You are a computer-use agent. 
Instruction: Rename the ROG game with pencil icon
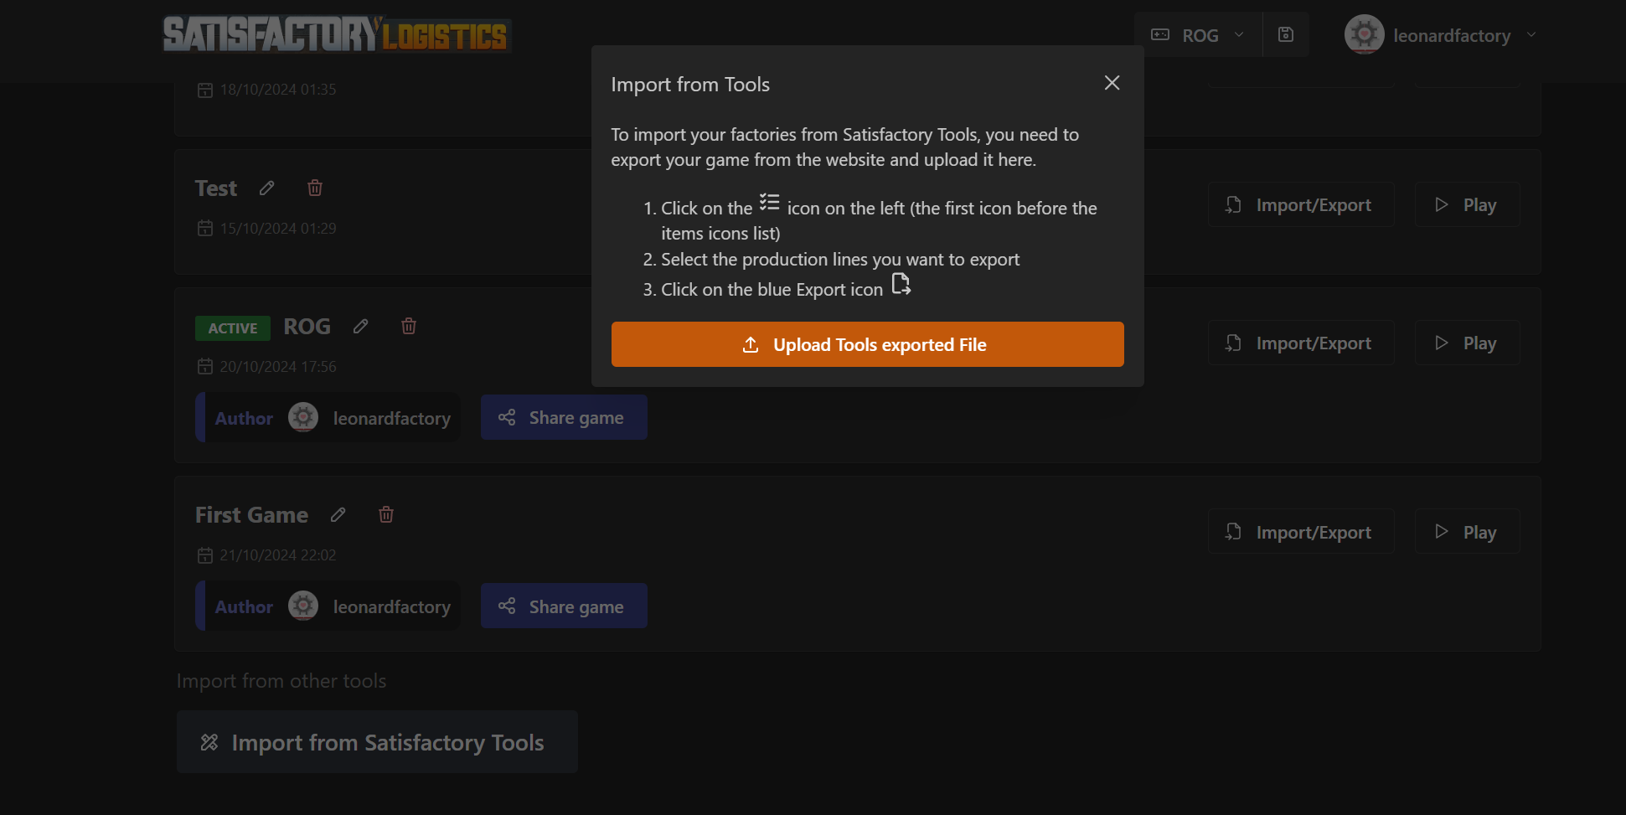pos(361,327)
